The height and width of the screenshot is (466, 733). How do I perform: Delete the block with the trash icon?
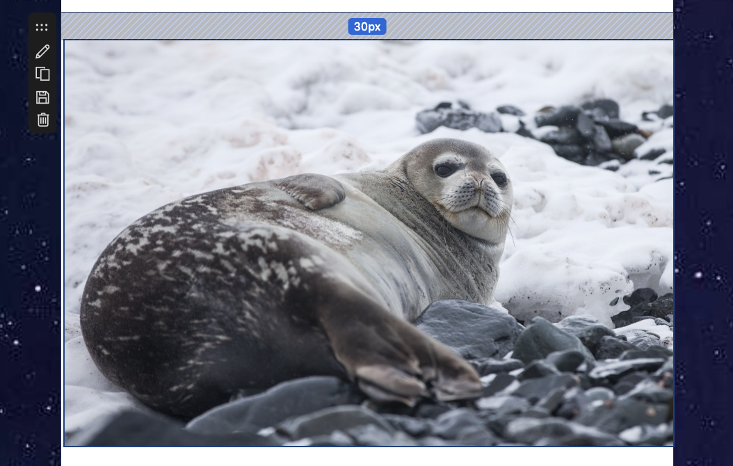click(42, 120)
